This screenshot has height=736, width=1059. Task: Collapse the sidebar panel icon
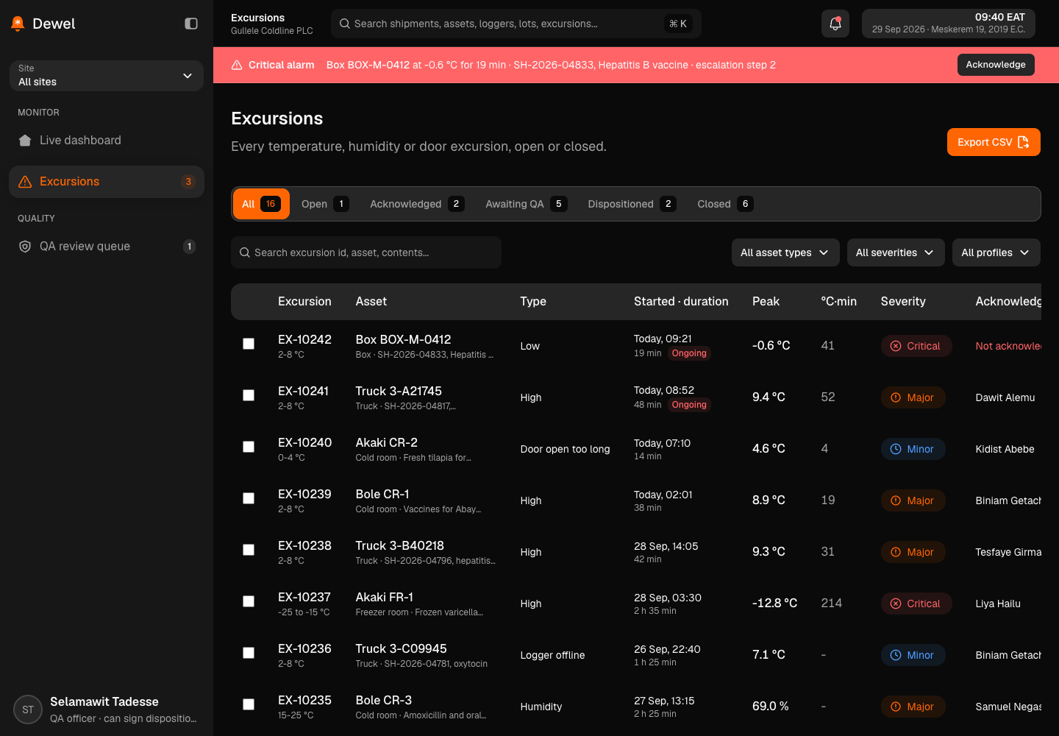point(191,24)
